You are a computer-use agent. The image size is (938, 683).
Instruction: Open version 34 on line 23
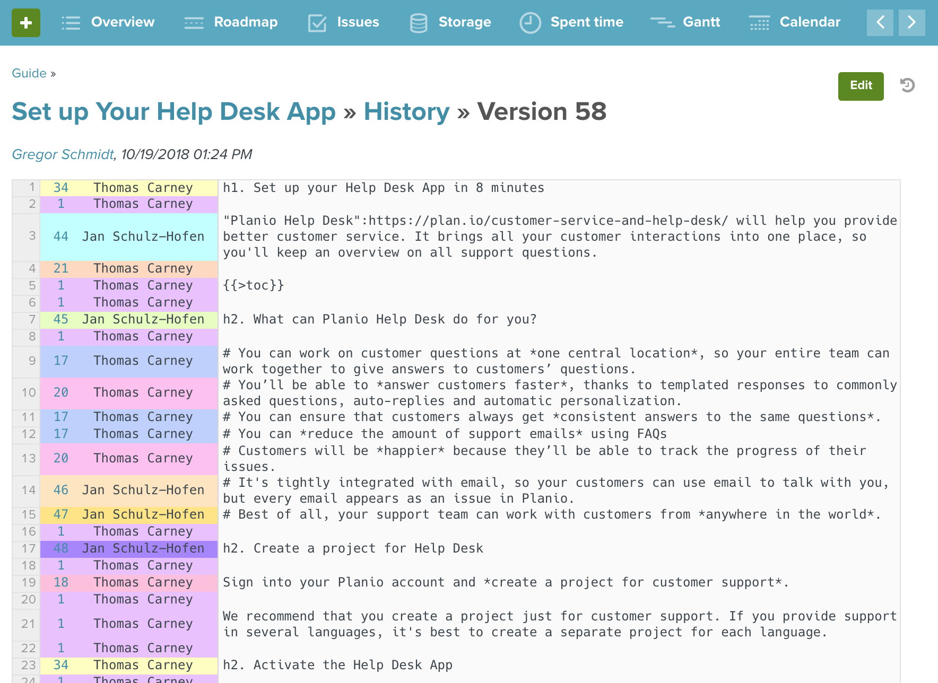pyautogui.click(x=61, y=665)
